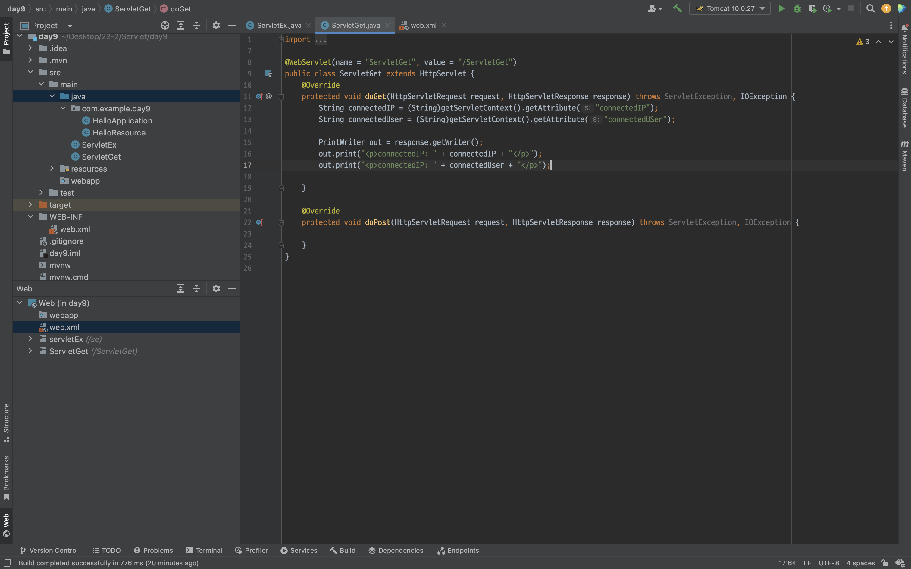Click Select Opened File target icon

tap(165, 25)
